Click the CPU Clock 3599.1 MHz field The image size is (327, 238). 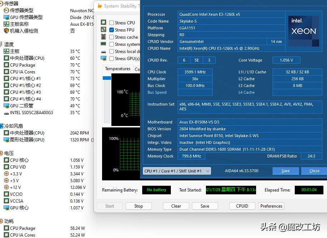click(195, 72)
